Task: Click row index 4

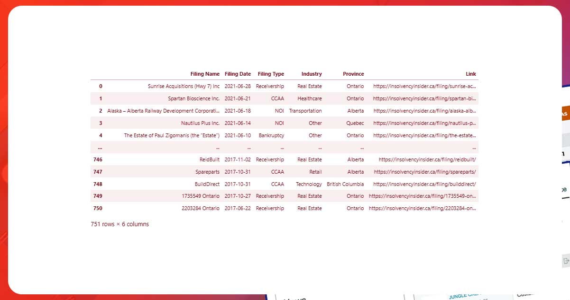Action: point(101,135)
